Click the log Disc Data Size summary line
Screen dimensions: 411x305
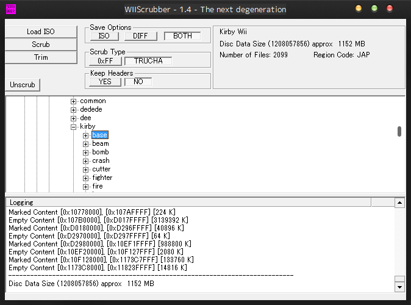coord(81,284)
